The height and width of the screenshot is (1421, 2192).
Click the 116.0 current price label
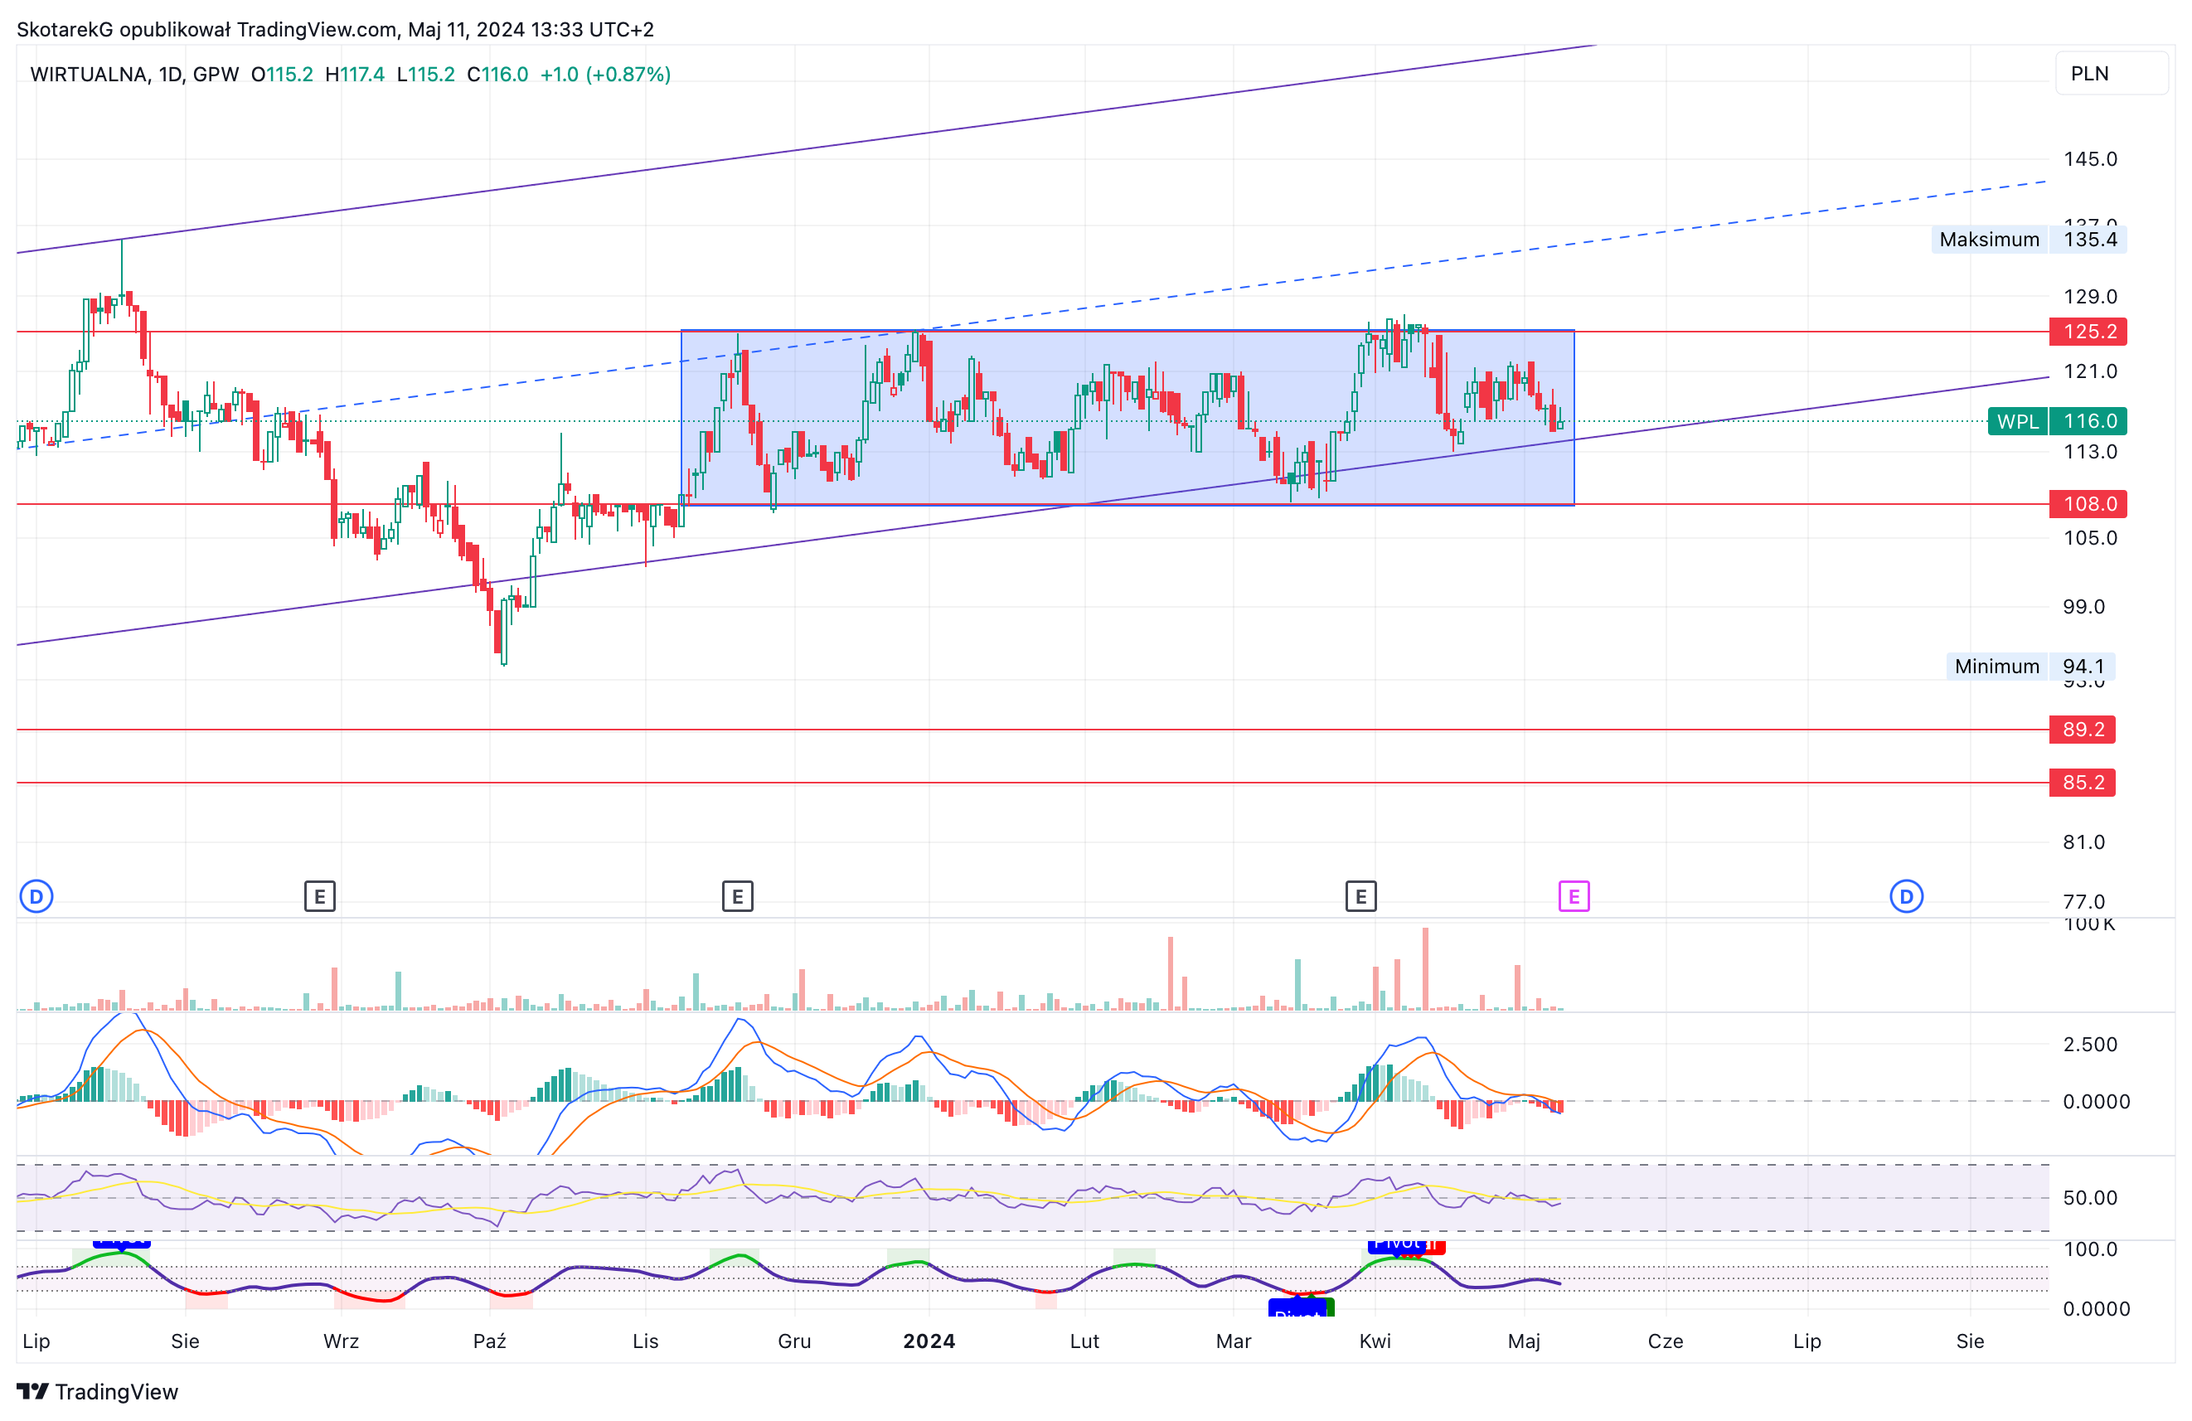[2088, 422]
